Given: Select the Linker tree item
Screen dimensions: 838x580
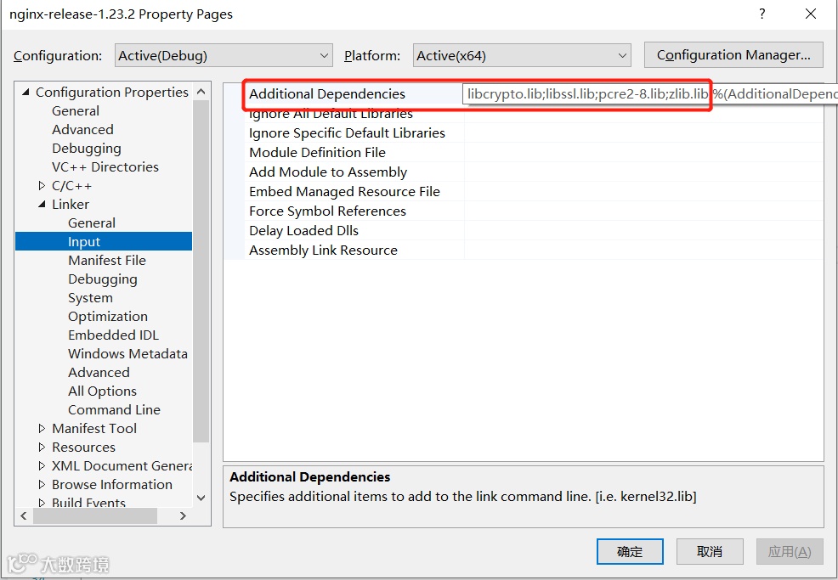Looking at the screenshot, I should [70, 205].
